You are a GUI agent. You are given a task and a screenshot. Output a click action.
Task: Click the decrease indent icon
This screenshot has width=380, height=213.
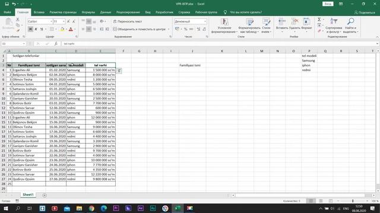click(102, 29)
